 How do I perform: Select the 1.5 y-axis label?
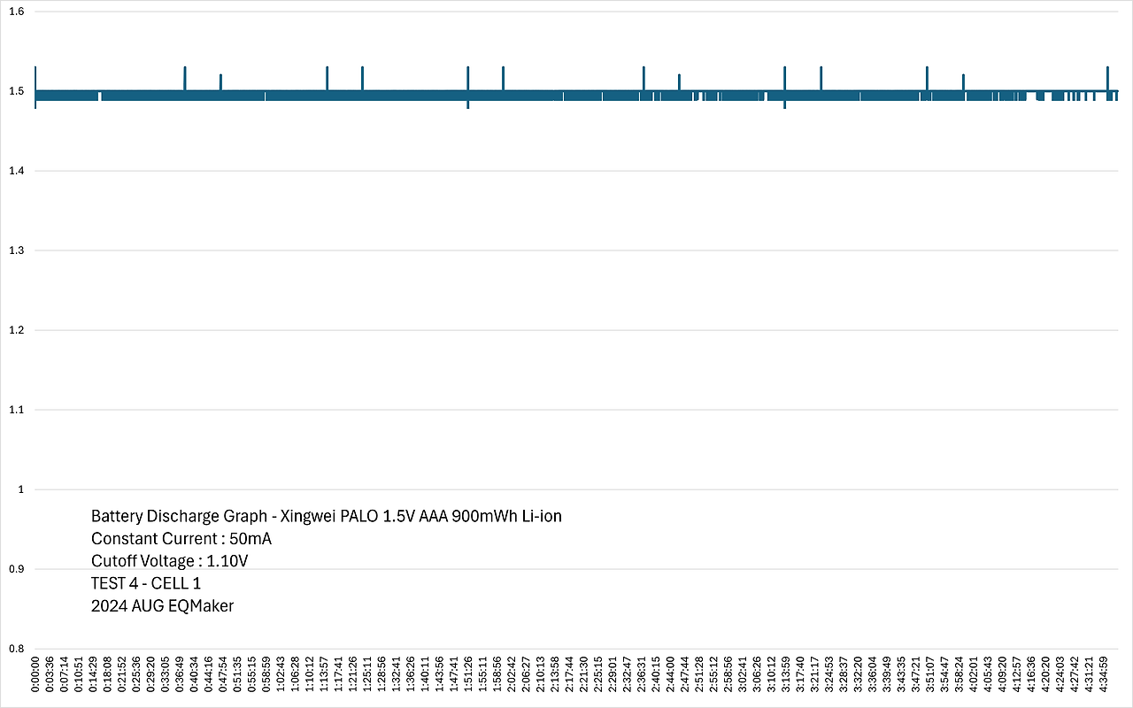(16, 91)
